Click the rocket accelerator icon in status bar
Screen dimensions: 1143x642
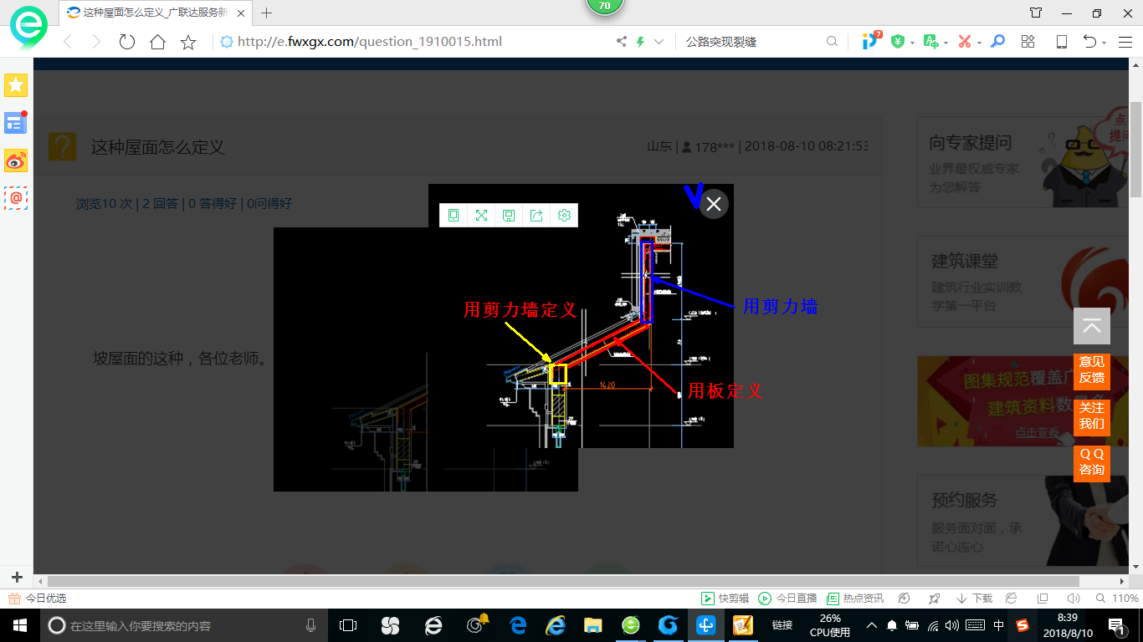(x=934, y=599)
